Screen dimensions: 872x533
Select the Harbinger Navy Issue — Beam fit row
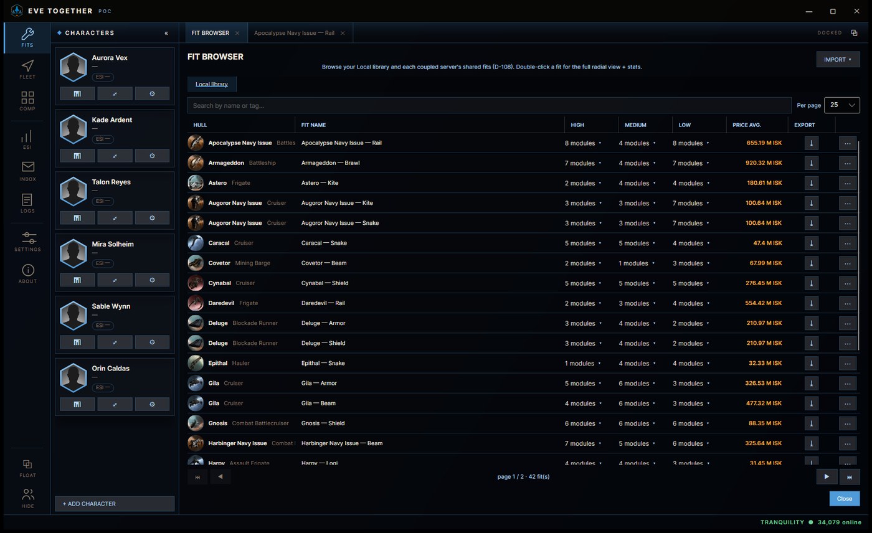tap(523, 443)
